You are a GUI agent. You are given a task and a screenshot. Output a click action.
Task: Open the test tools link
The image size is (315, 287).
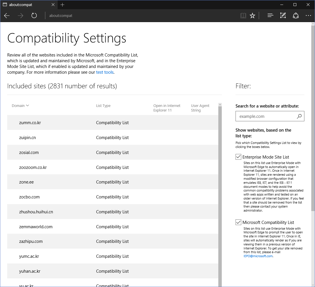(105, 72)
